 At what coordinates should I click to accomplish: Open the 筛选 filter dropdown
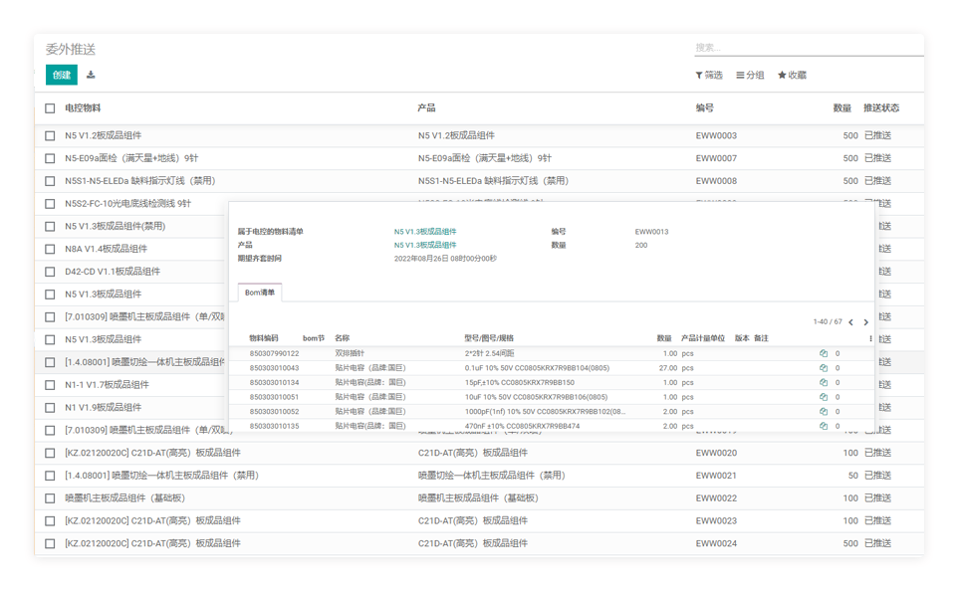(709, 75)
